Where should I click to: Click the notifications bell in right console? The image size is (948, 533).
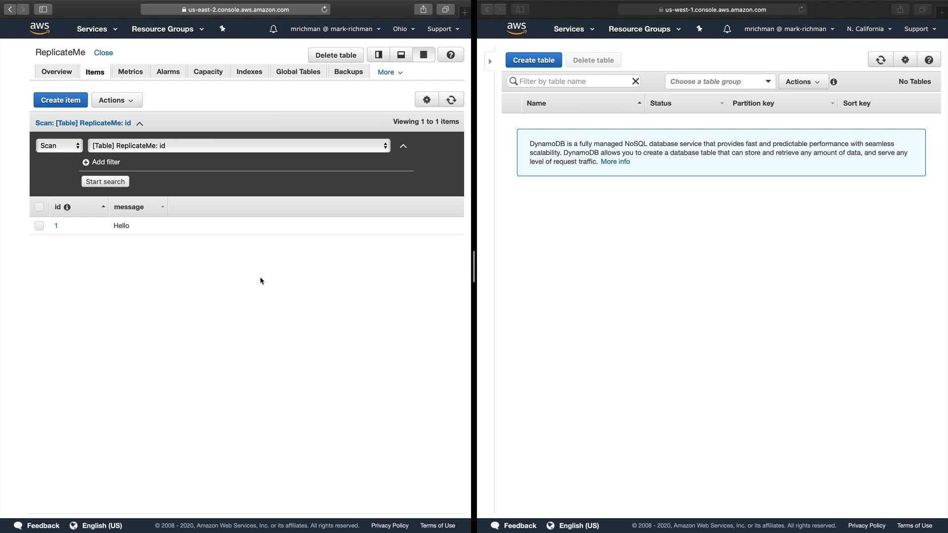(x=727, y=29)
